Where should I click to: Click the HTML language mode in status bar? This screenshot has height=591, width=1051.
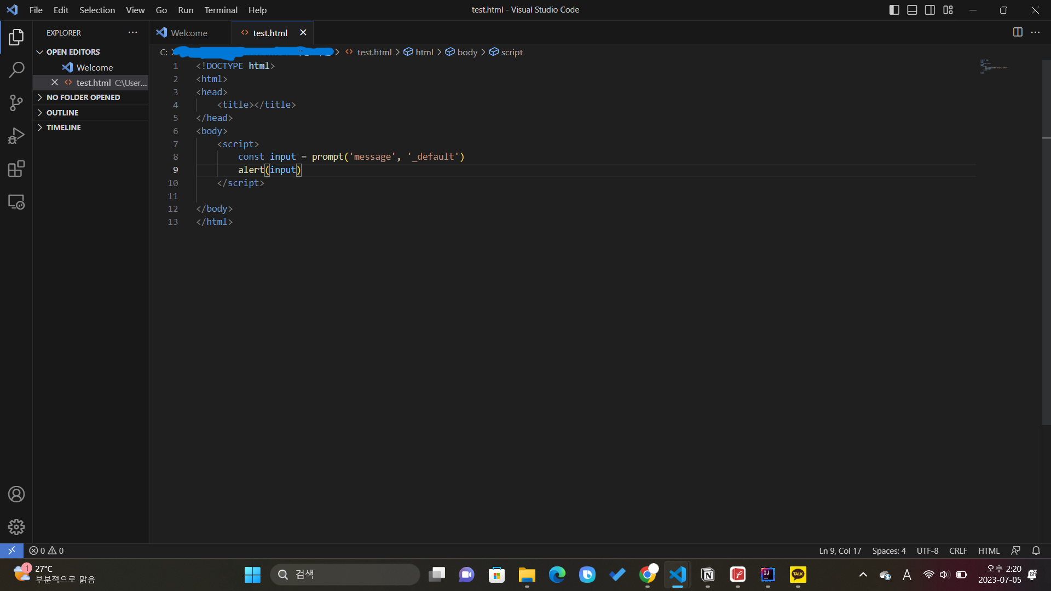pyautogui.click(x=989, y=551)
